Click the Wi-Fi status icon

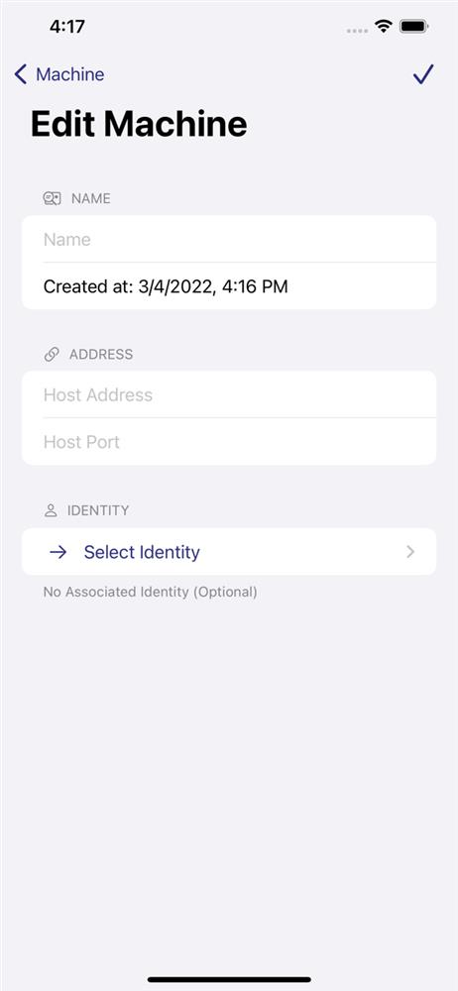point(383,27)
